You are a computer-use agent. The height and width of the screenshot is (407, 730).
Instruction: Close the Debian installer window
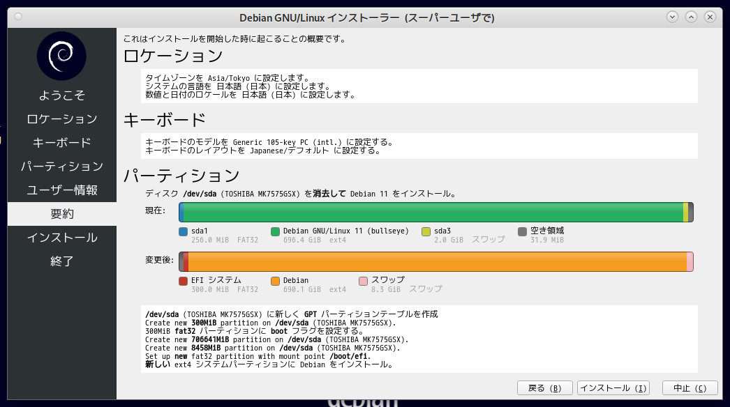click(x=710, y=17)
